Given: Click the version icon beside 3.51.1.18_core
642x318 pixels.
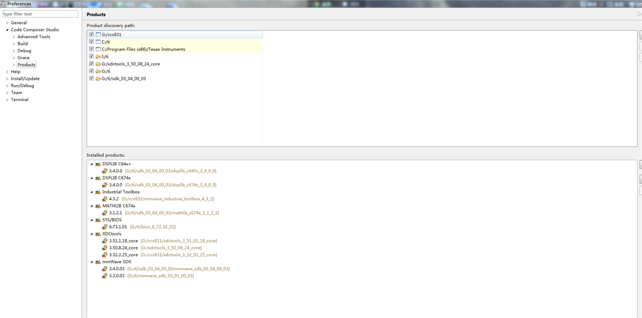Looking at the screenshot, I should click(x=105, y=241).
